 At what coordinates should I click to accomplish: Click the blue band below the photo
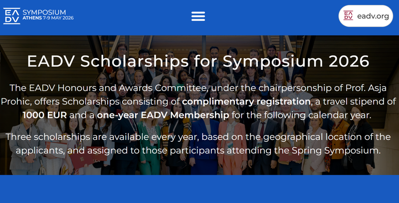click(199, 189)
